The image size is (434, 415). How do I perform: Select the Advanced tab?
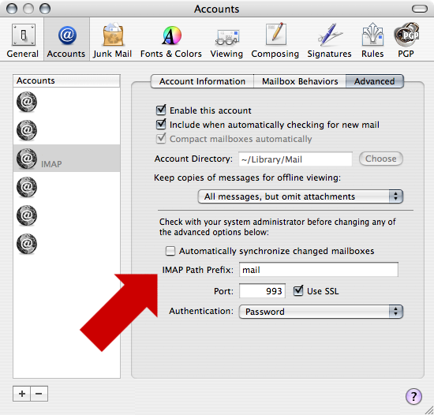tap(375, 81)
